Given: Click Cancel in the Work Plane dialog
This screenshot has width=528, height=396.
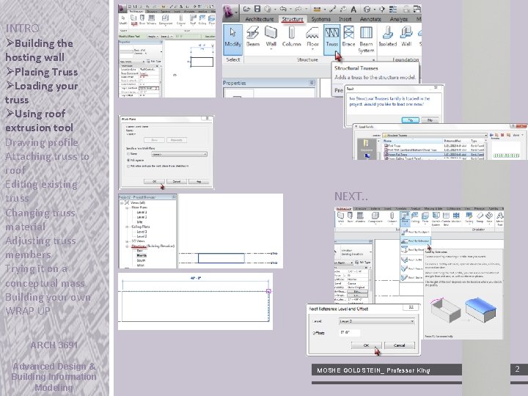Looking at the screenshot, I should (x=177, y=182).
